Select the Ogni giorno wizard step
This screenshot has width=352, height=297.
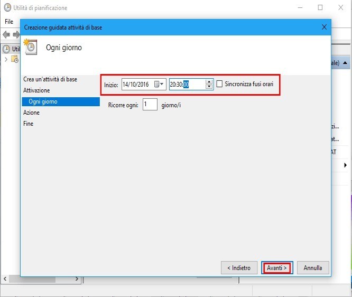[43, 101]
